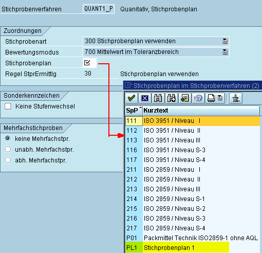262x253 pixels.
Task: Cancel the dialog with X icon
Action: click(145, 98)
